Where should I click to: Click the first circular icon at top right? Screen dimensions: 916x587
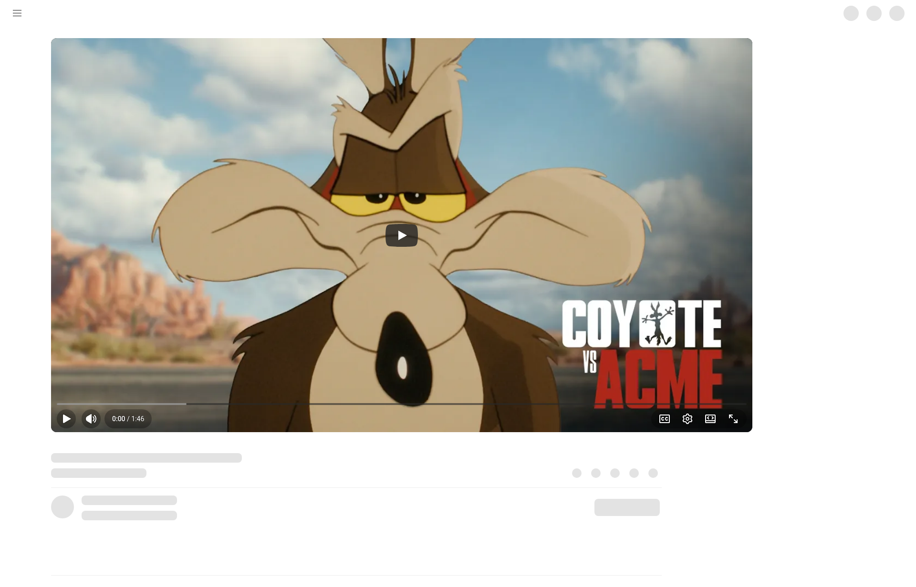point(851,13)
